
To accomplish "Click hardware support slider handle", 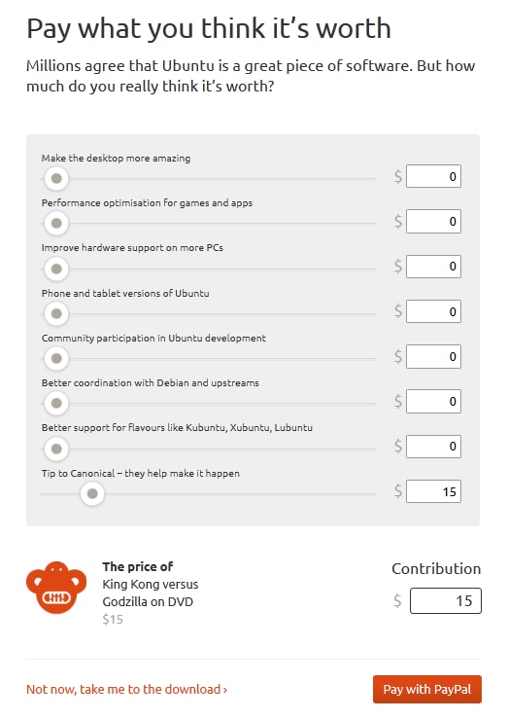I will click(x=56, y=269).
